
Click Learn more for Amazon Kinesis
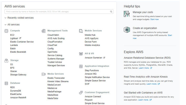152,84
